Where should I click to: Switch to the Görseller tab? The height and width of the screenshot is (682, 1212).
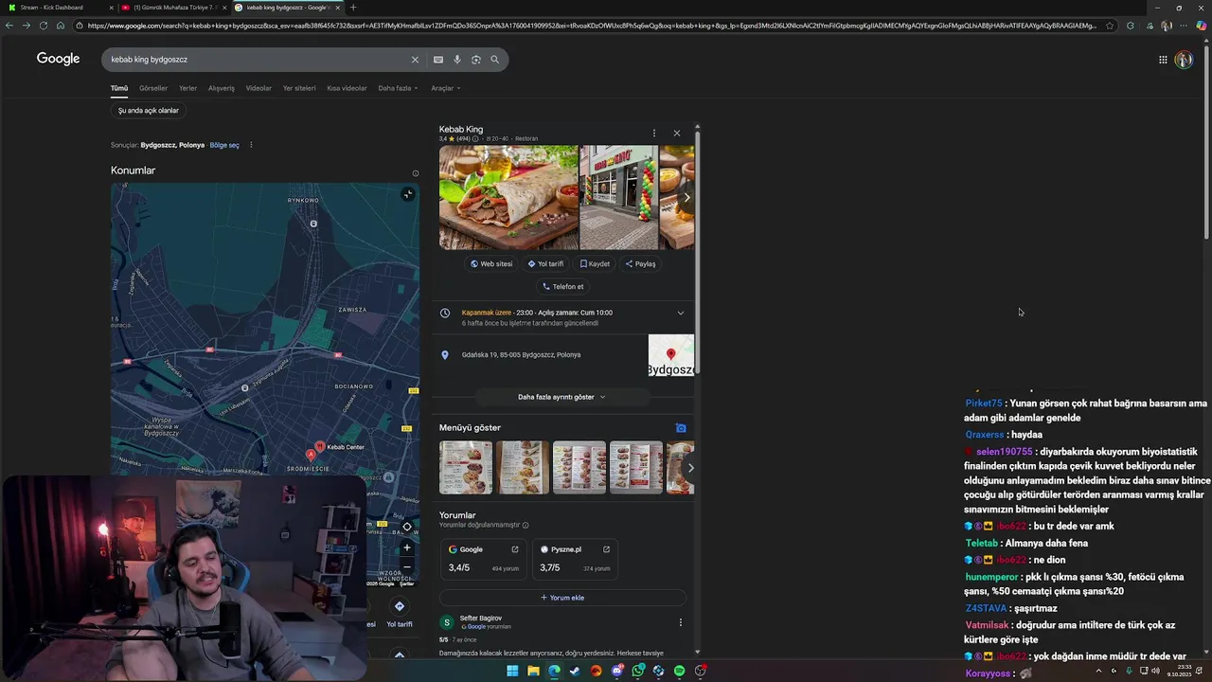(153, 88)
